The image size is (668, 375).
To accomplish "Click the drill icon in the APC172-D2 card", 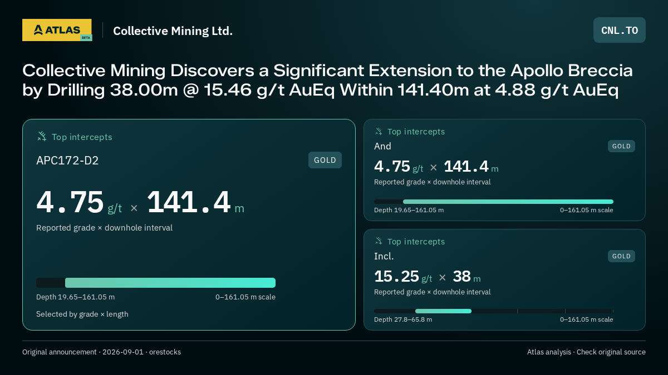I will (x=42, y=136).
